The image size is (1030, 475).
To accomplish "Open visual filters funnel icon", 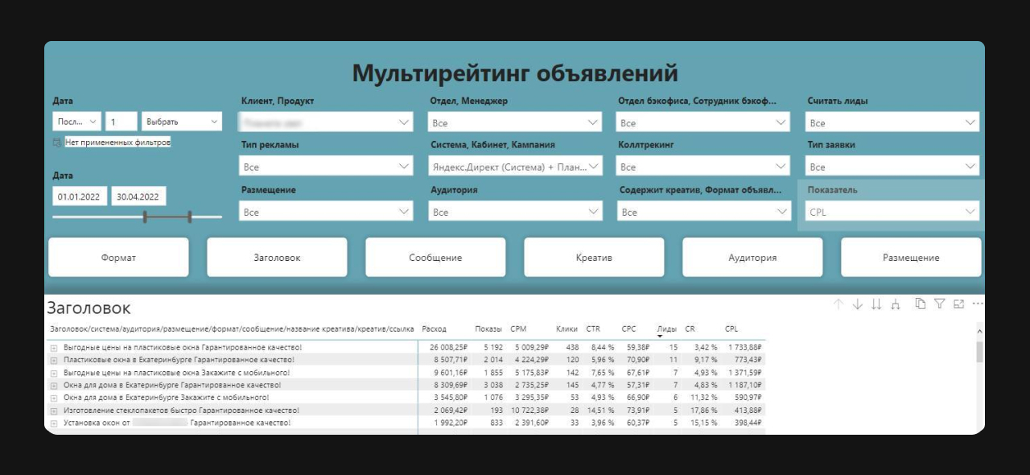I will point(939,304).
